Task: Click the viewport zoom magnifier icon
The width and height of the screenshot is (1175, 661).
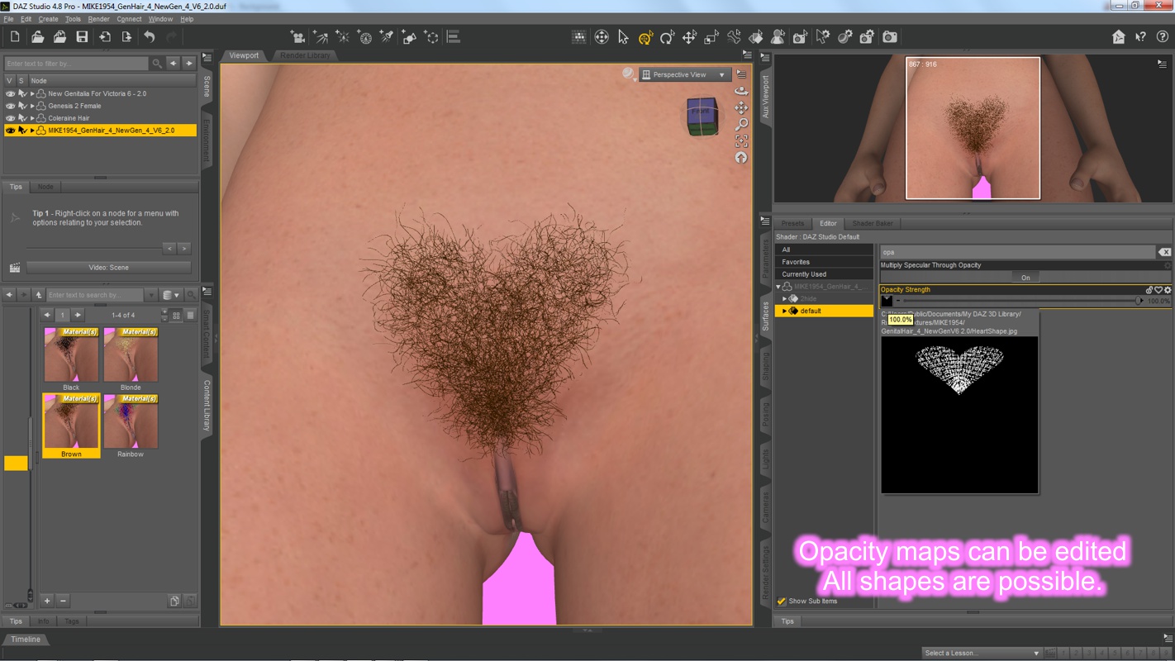Action: coord(741,124)
